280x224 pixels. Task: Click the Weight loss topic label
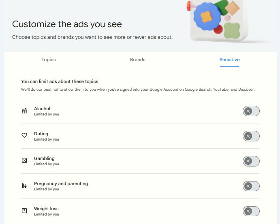[46, 209]
